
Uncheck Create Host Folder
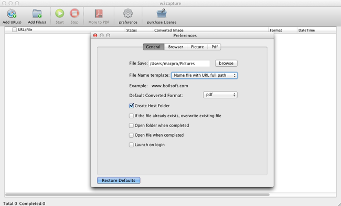pos(131,106)
